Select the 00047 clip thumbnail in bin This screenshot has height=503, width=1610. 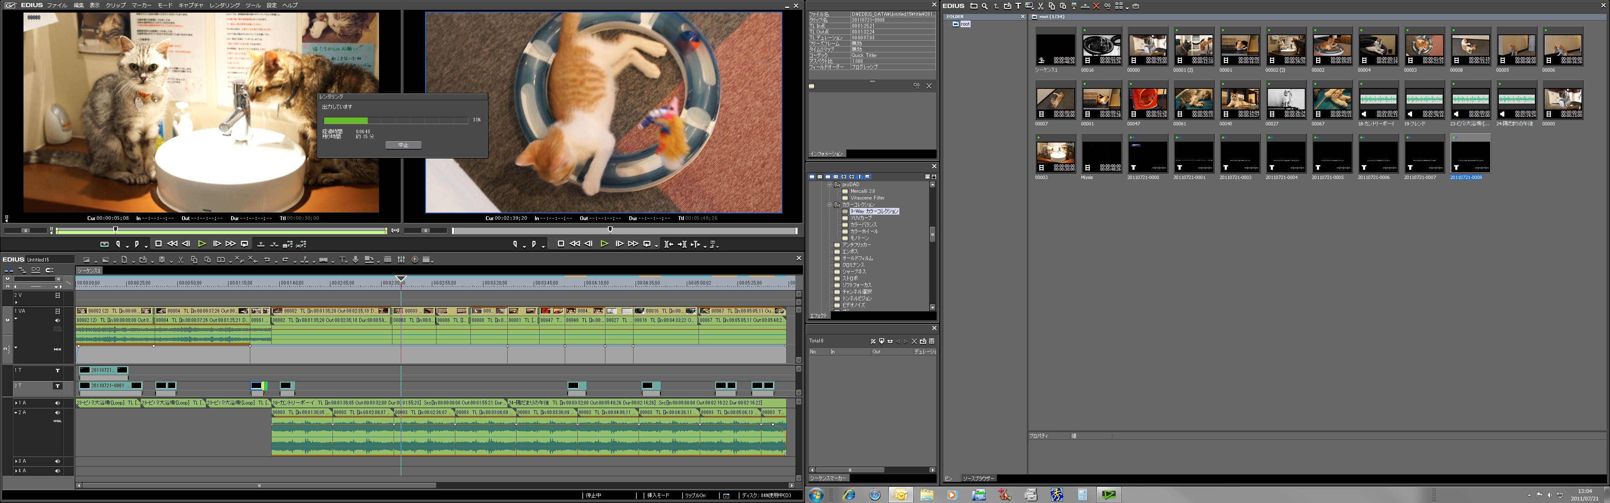click(1148, 100)
